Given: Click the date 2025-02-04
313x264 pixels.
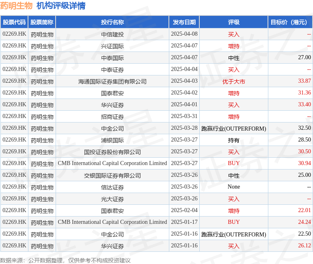Looking at the screenshot, I should click(184, 210).
